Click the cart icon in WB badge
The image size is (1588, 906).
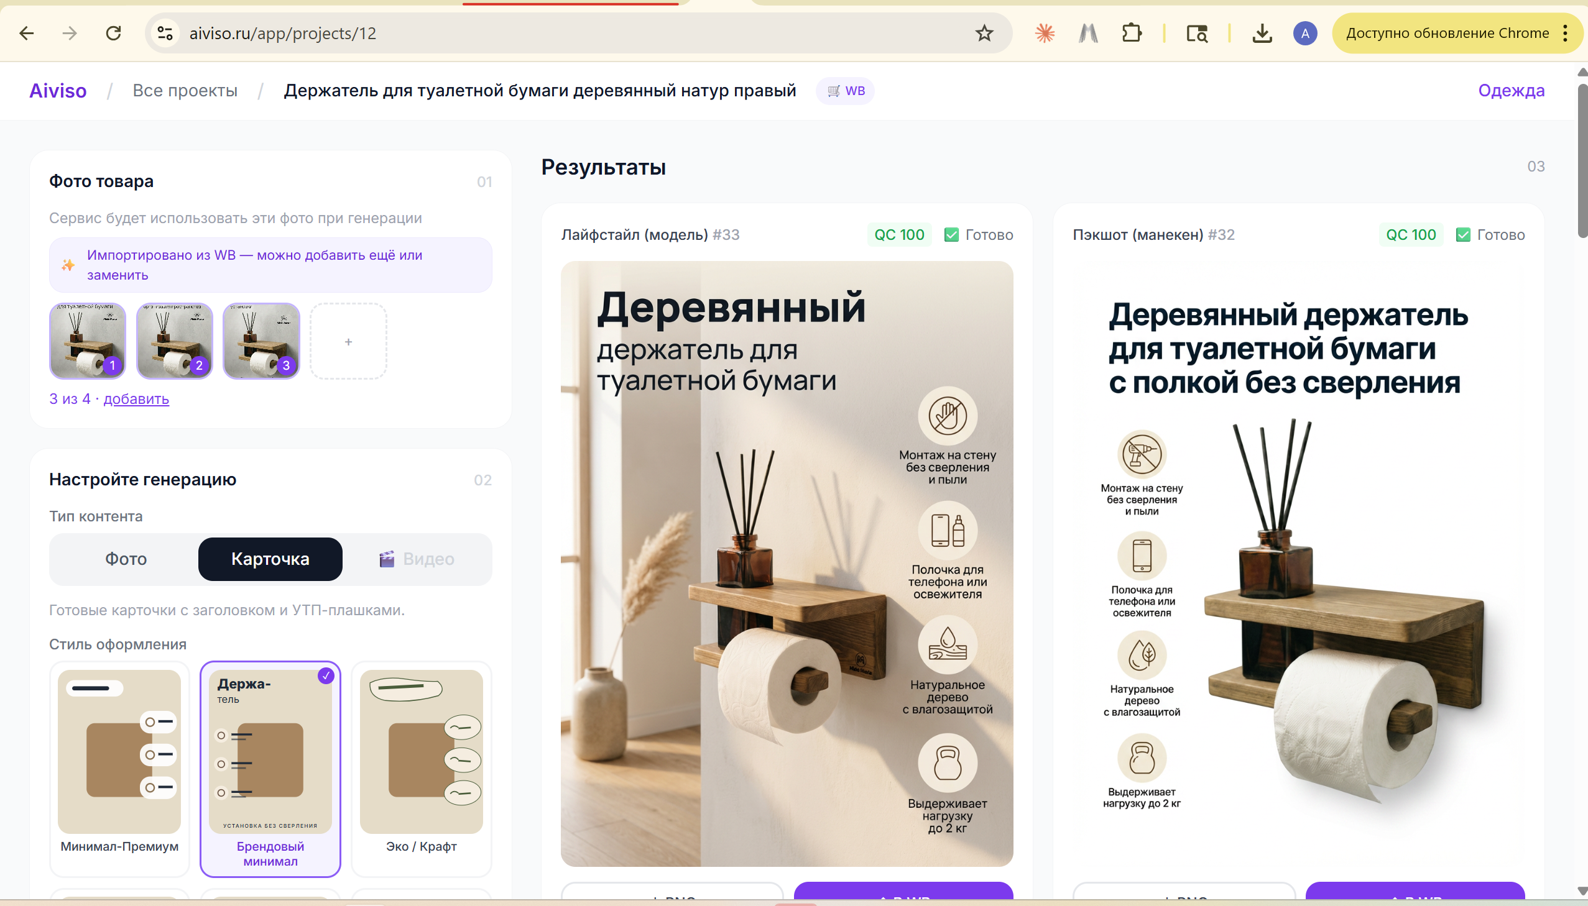[x=834, y=91]
